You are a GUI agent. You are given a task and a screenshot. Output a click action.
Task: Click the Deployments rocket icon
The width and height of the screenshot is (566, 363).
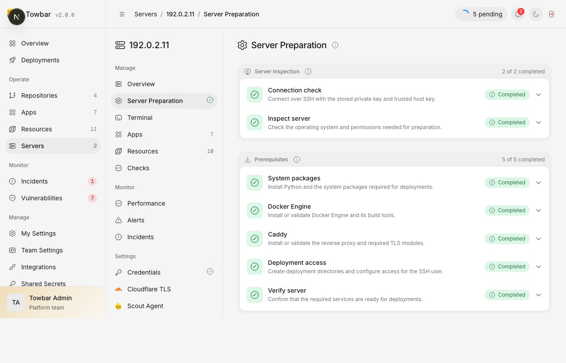(12, 60)
